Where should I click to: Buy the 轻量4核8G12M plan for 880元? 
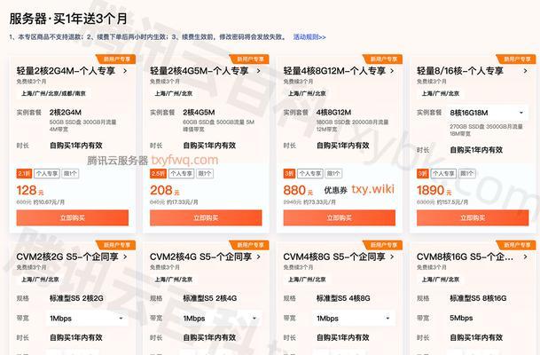(x=340, y=217)
